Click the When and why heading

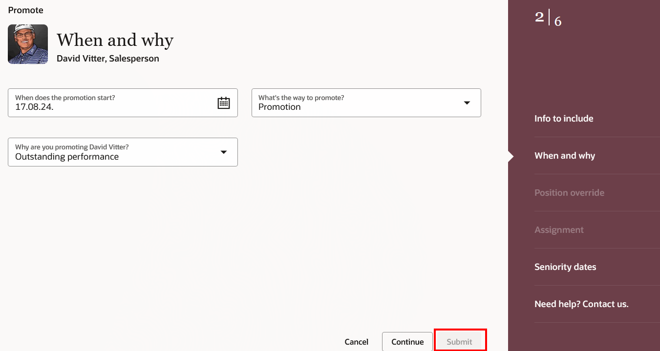(x=115, y=40)
